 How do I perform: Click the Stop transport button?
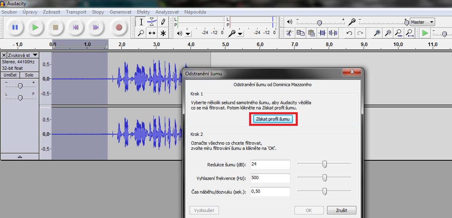(x=55, y=27)
